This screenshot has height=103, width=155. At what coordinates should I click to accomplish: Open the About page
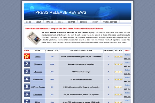point(38,22)
